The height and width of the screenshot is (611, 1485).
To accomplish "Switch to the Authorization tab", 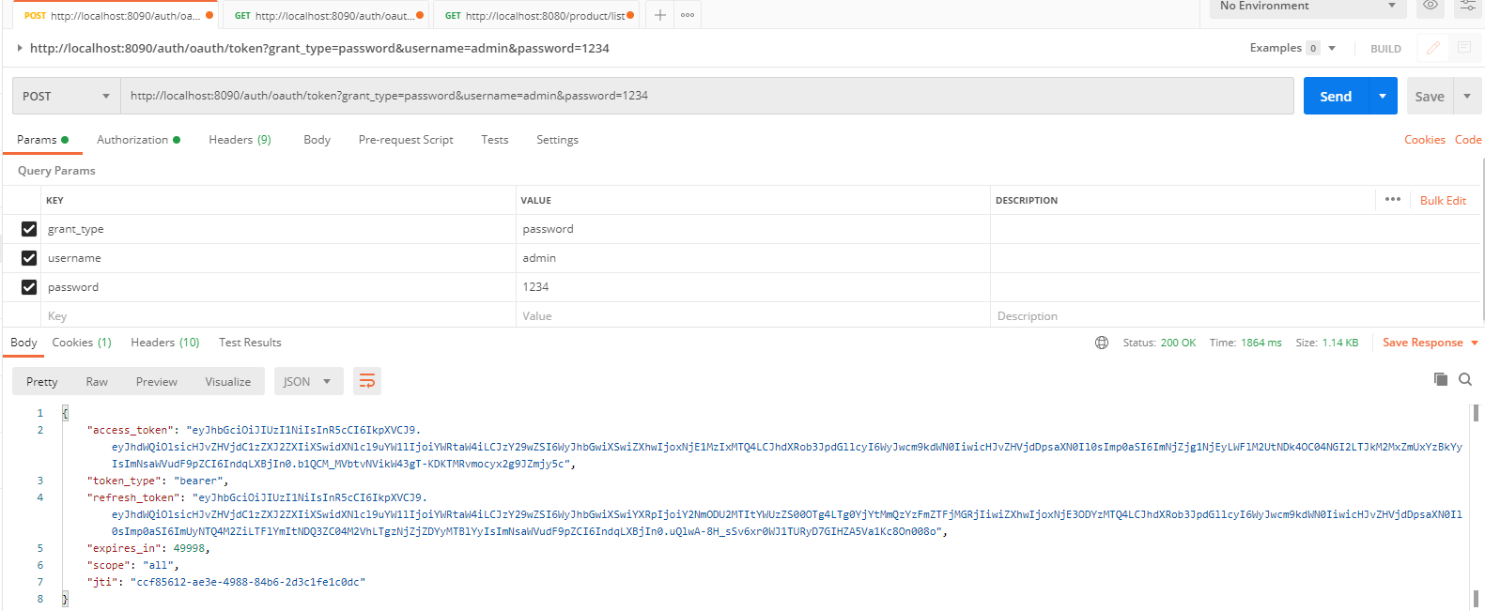I will [x=138, y=140].
